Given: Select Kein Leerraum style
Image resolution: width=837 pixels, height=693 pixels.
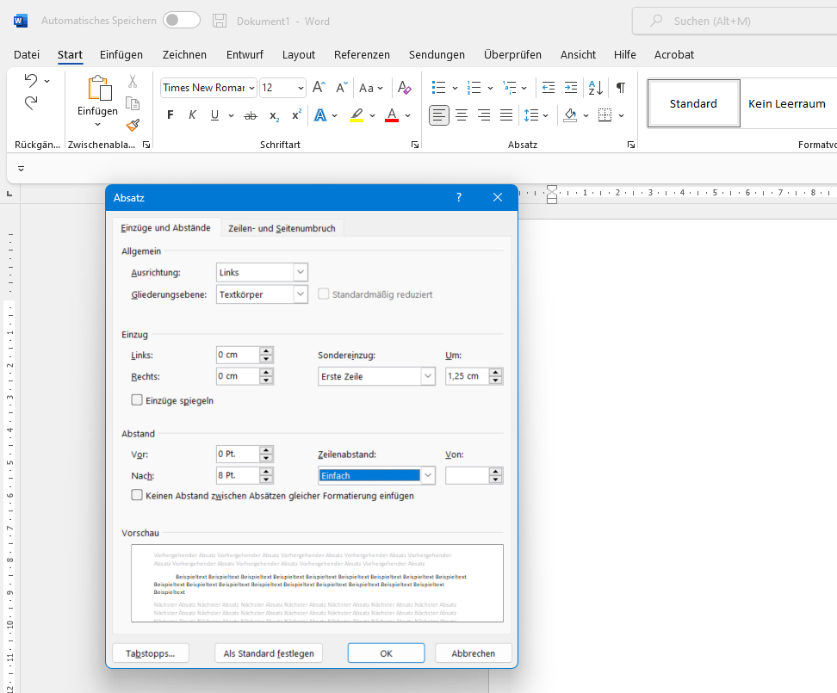Looking at the screenshot, I should click(x=787, y=103).
